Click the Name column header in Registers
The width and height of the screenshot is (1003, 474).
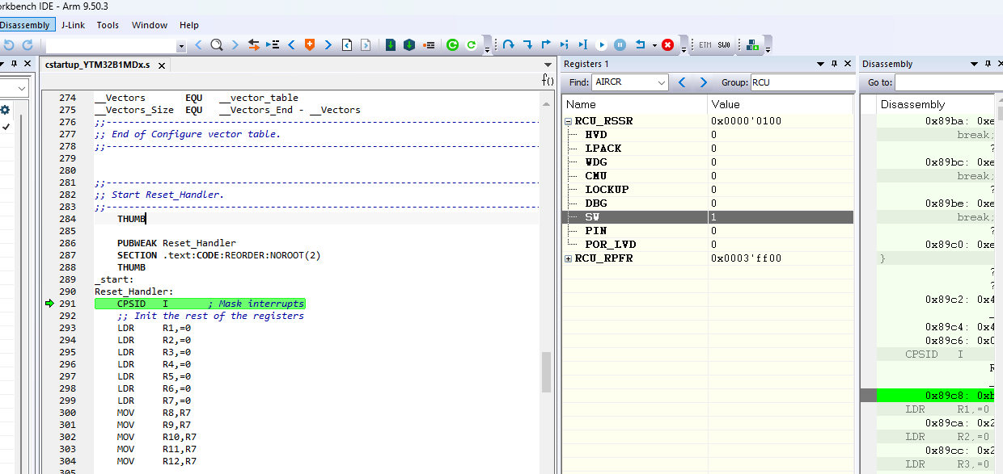(x=635, y=104)
